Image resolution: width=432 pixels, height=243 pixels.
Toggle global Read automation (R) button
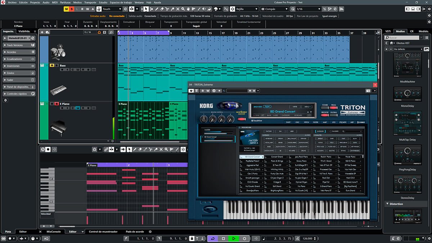[x=82, y=9]
